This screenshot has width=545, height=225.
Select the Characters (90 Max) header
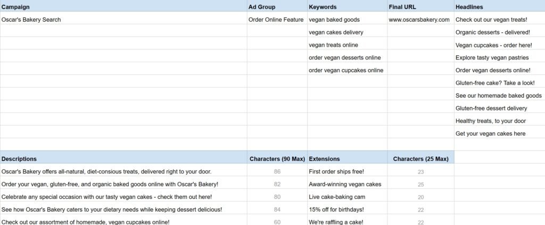pos(277,159)
